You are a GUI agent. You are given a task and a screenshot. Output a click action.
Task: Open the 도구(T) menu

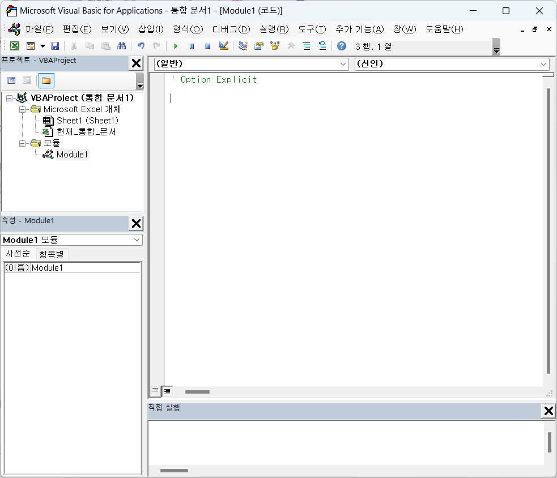coord(312,29)
